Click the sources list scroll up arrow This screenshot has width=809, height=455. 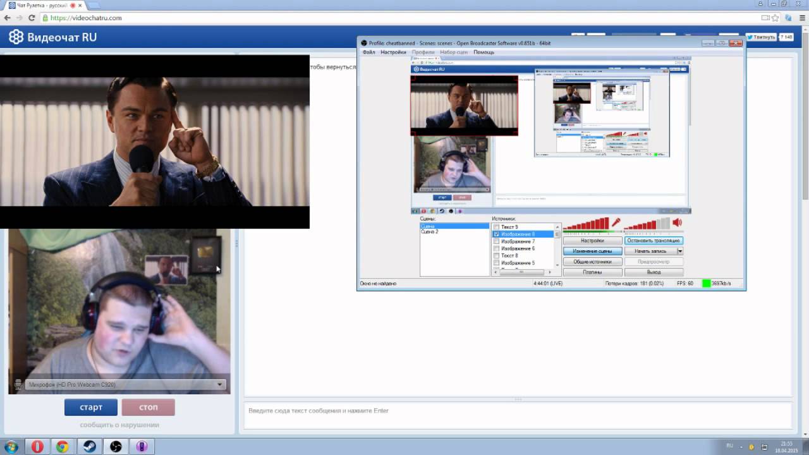pyautogui.click(x=557, y=226)
